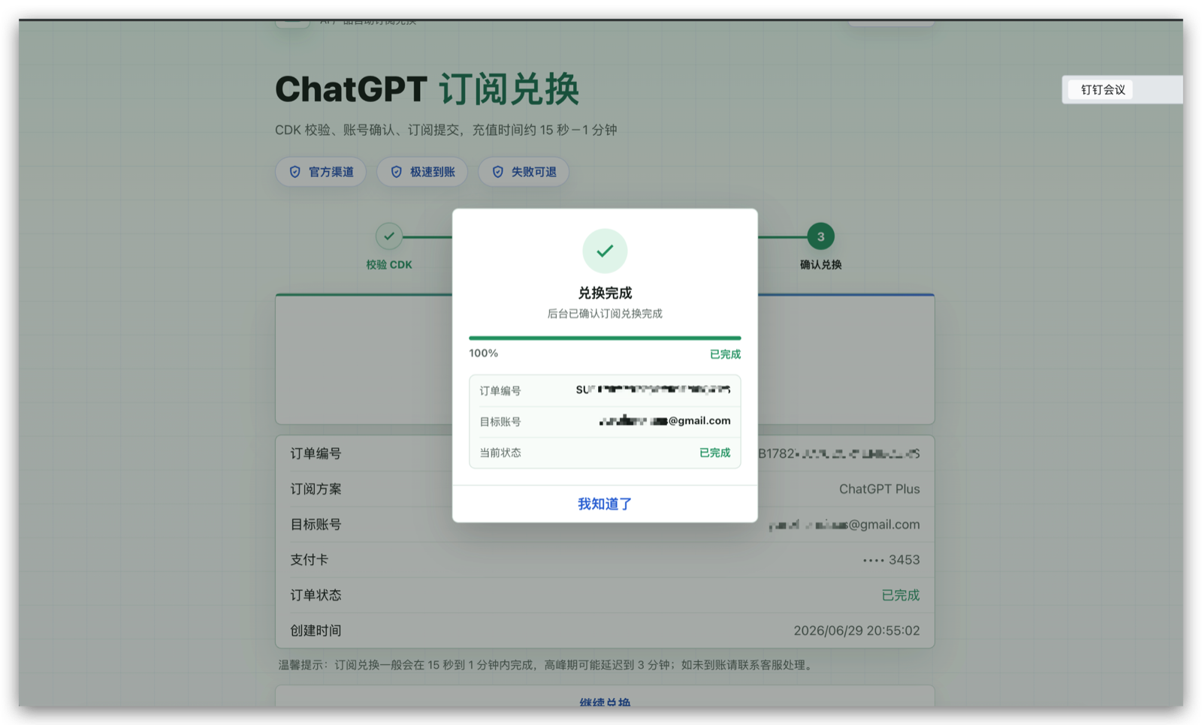Click shield icon in 极速到账 badge

[397, 172]
